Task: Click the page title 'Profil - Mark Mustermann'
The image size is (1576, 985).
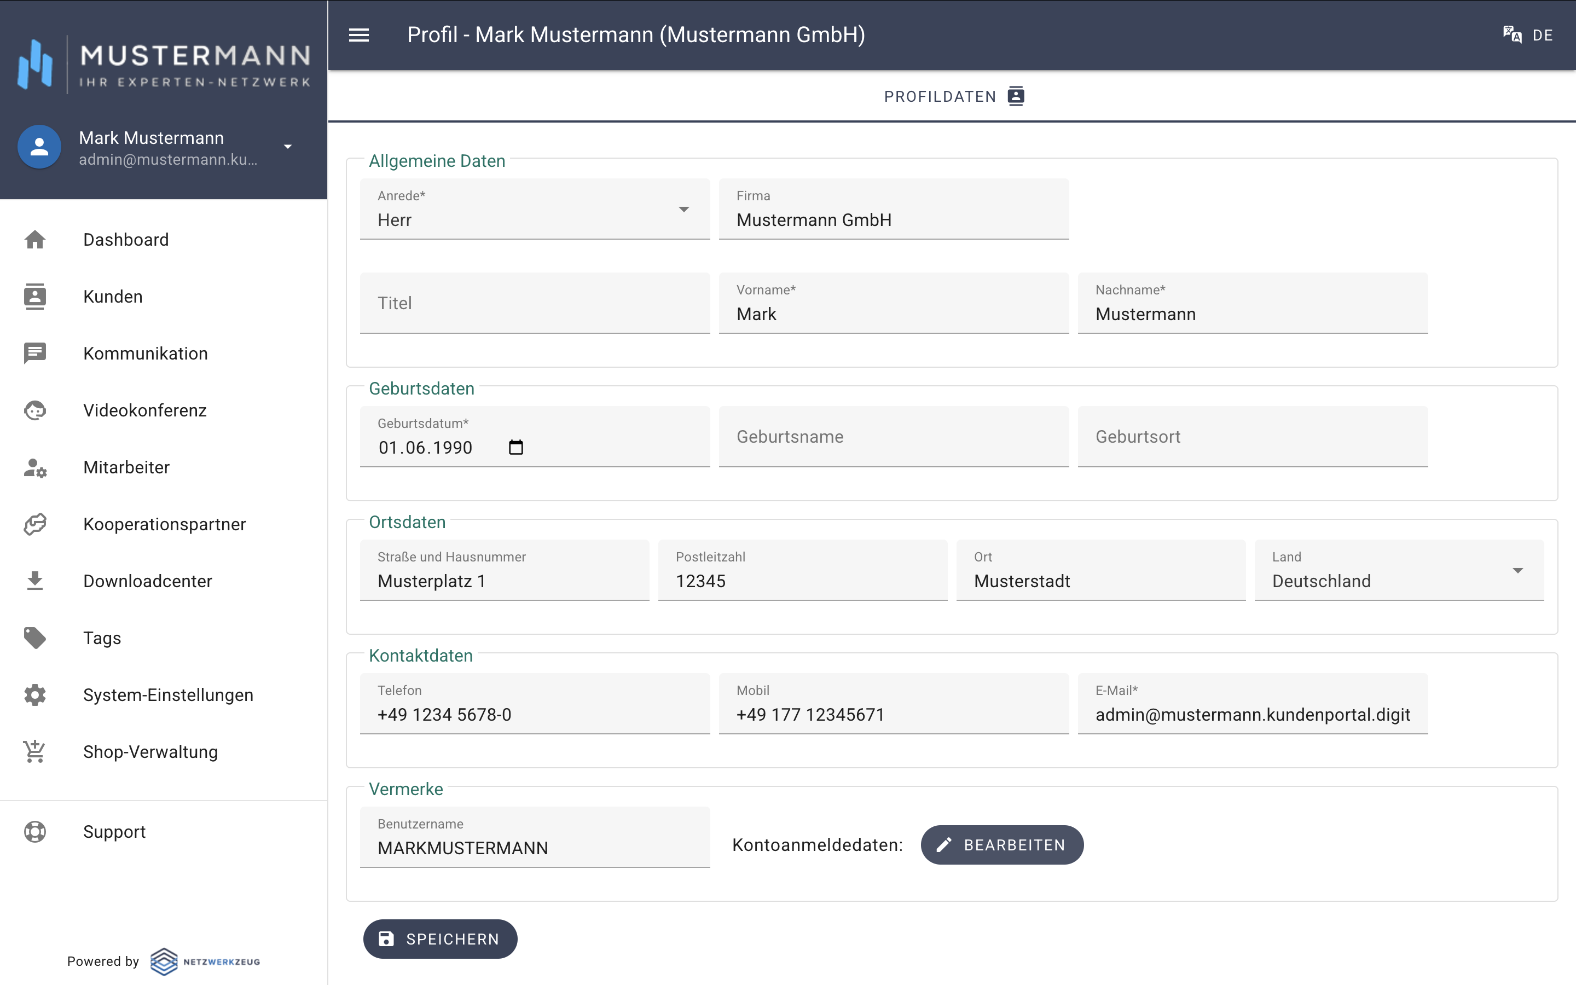Action: [530, 35]
